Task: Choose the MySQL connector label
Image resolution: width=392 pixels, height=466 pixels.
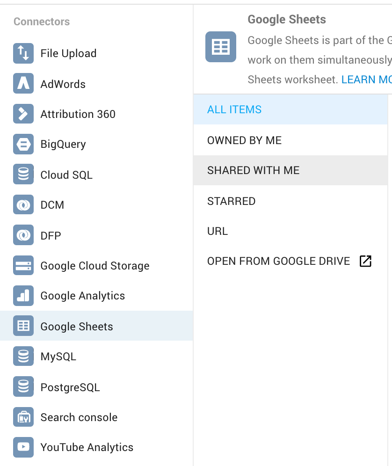Action: click(x=58, y=357)
